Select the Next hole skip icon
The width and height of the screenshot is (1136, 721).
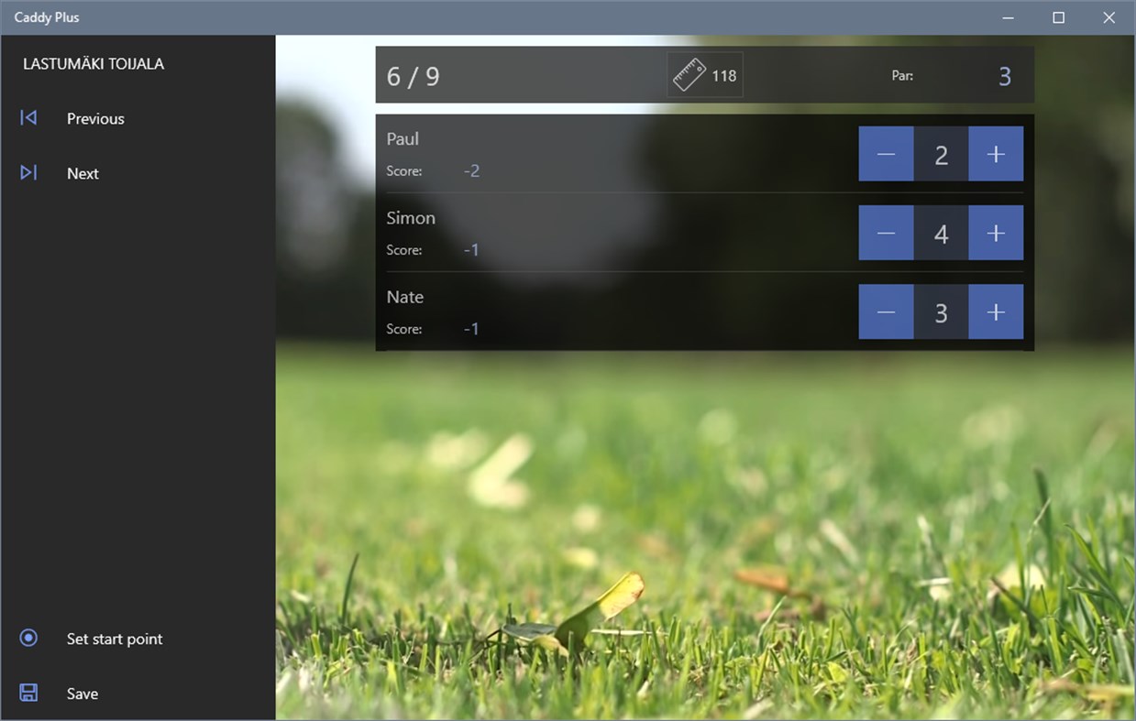click(x=28, y=172)
